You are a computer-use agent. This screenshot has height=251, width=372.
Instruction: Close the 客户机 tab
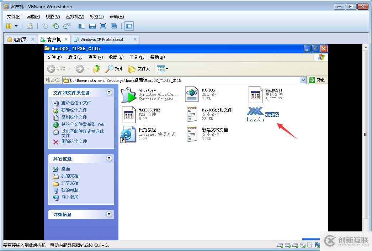point(66,39)
